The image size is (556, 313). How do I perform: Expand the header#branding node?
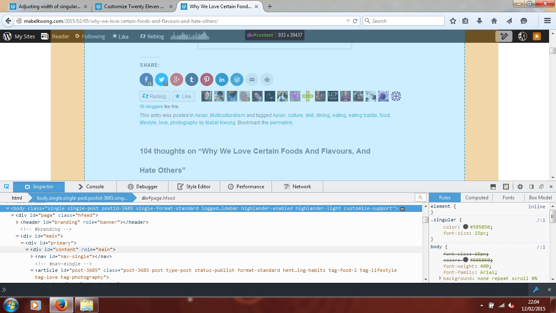pyautogui.click(x=18, y=222)
